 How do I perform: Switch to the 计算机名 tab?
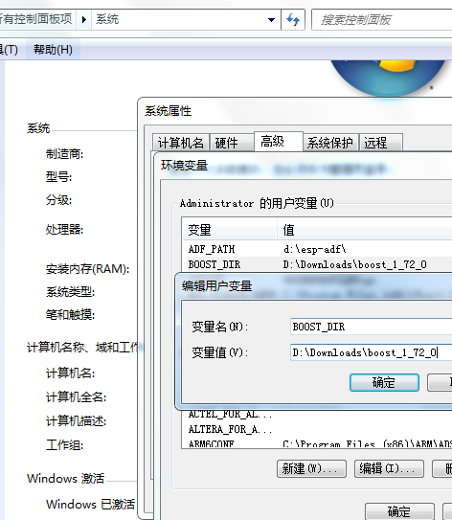181,143
